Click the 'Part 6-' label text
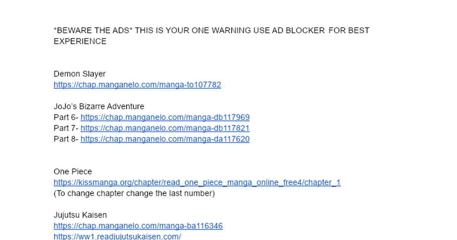 click(x=66, y=117)
